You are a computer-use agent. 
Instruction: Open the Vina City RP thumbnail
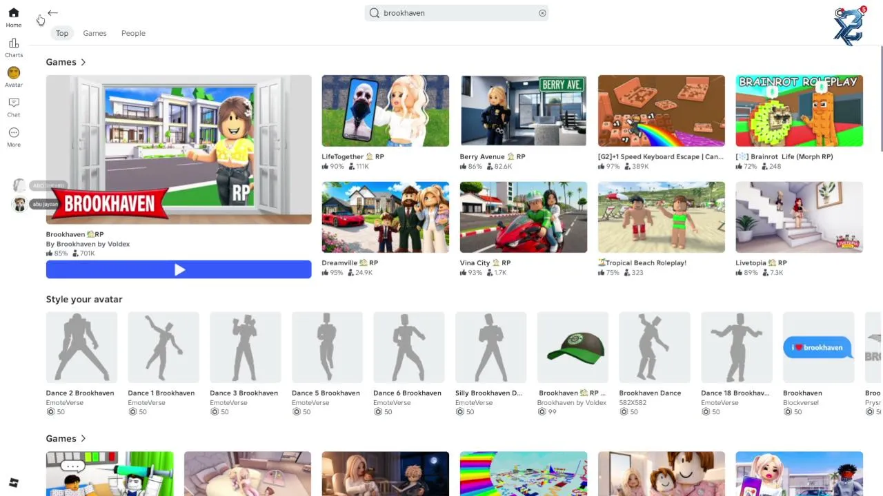[x=524, y=217]
